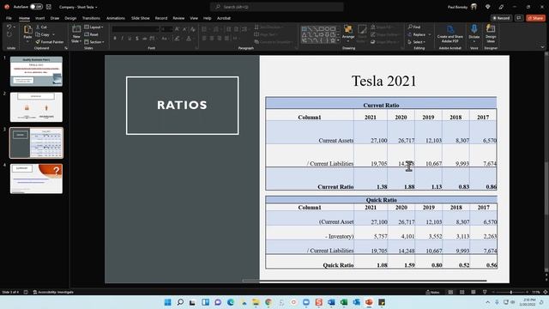The image size is (549, 309).
Task: Click the red Share button
Action: point(535,18)
